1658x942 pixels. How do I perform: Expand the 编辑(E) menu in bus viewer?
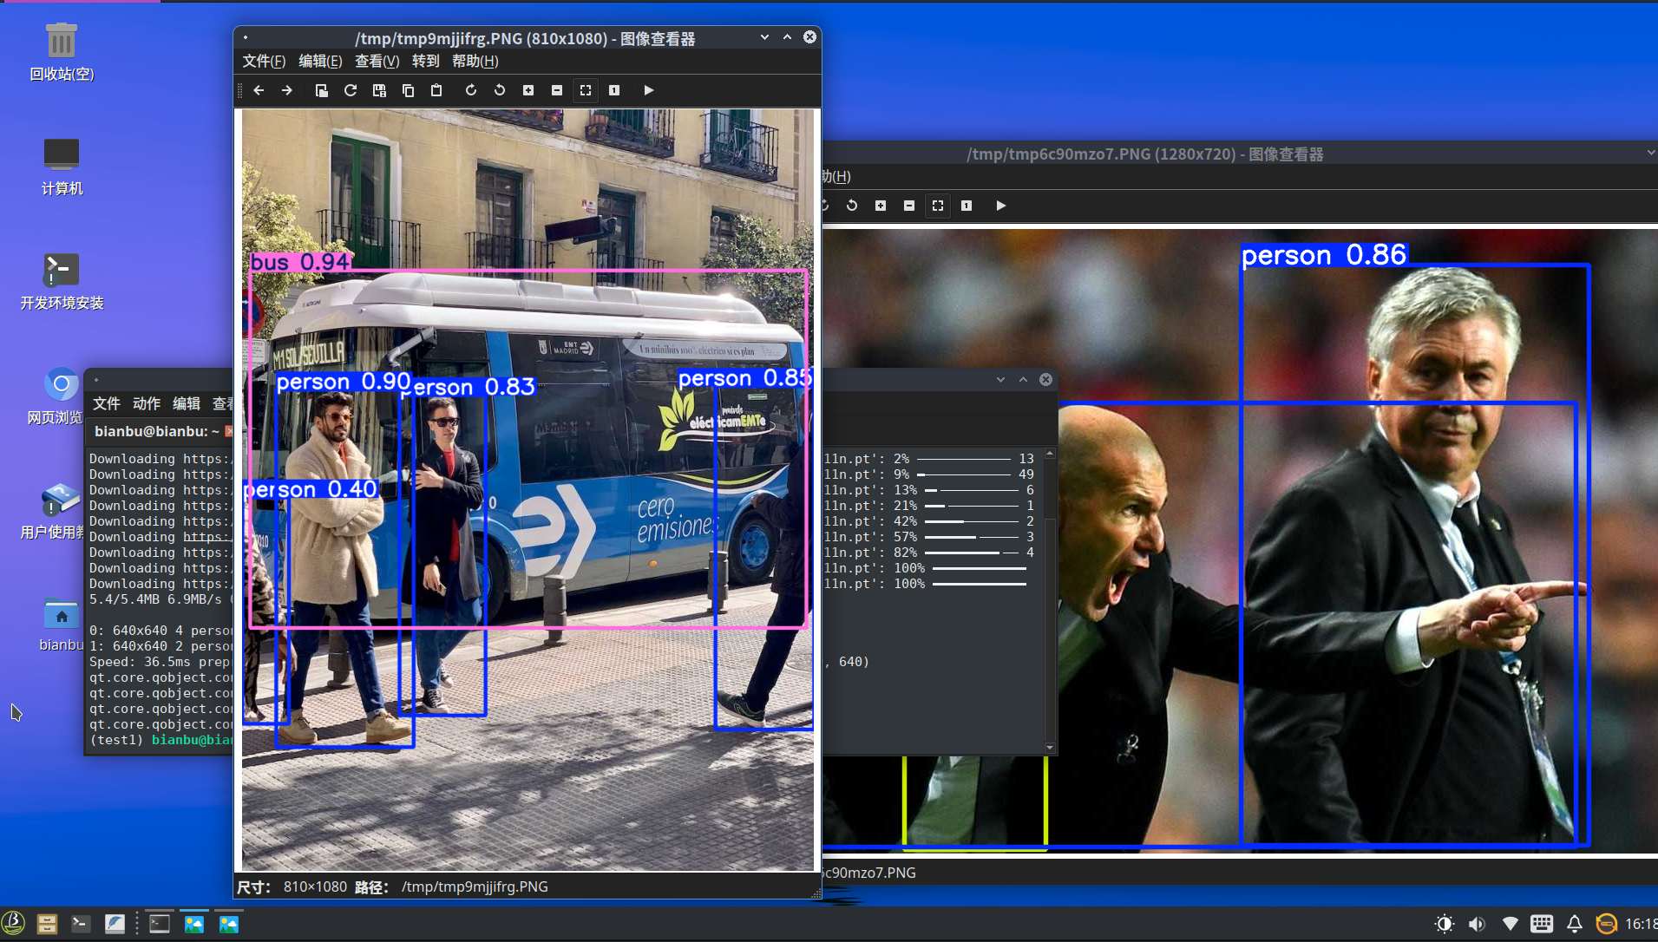pyautogui.click(x=320, y=61)
